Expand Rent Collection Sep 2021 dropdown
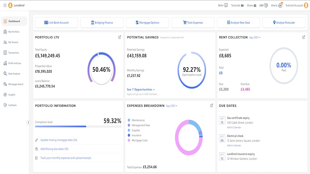Image resolution: width=310 pixels, height=174 pixels. (x=255, y=37)
